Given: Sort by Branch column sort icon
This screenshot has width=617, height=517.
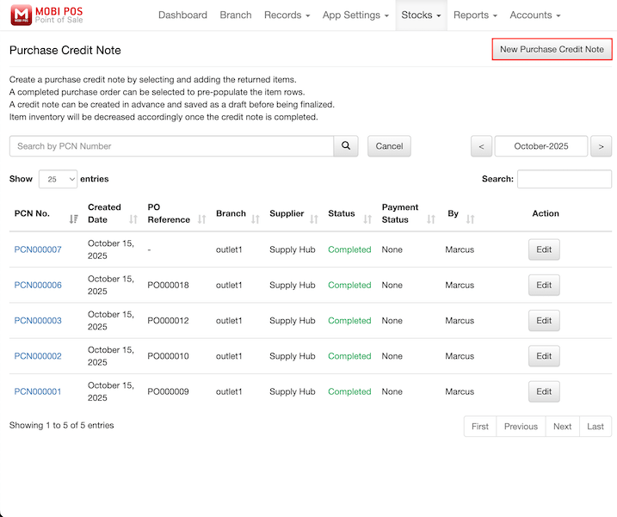Looking at the screenshot, I should [256, 219].
